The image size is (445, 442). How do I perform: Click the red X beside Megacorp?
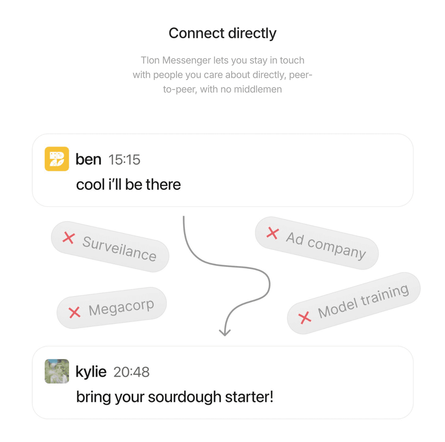[x=74, y=312]
